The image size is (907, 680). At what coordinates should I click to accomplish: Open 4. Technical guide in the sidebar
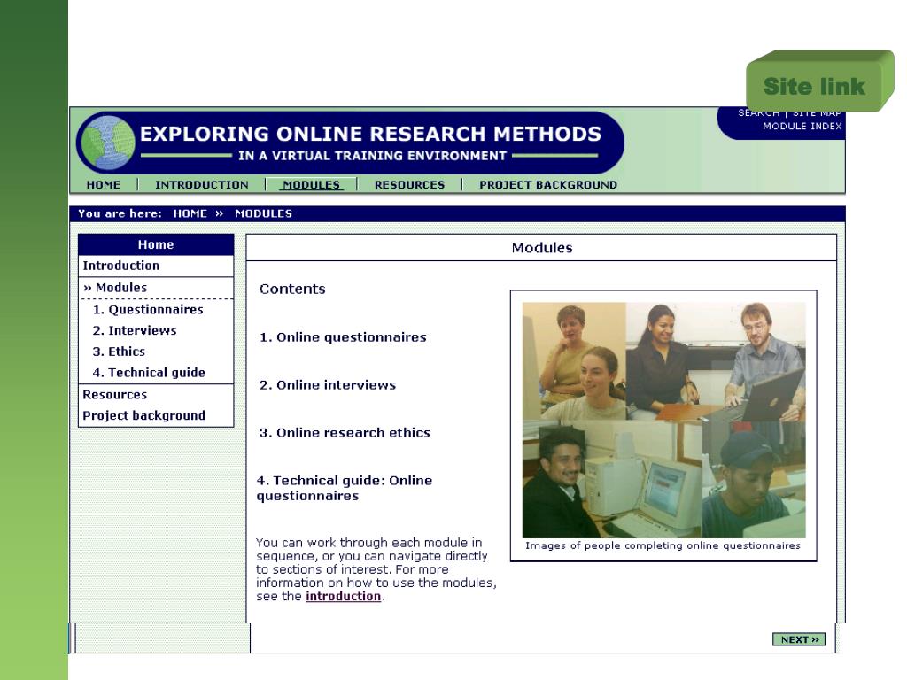149,373
